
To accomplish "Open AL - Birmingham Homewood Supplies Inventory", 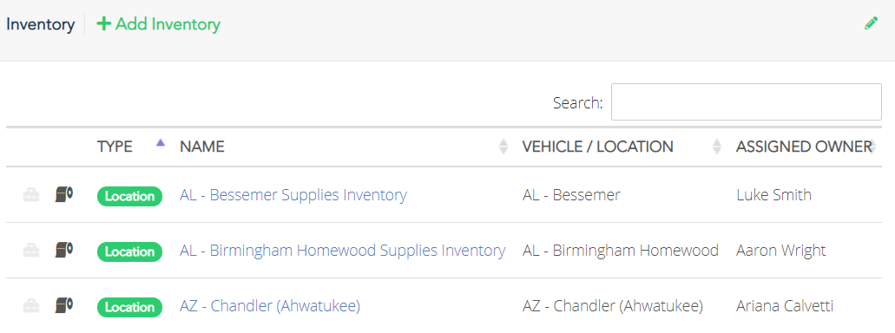I will click(343, 251).
